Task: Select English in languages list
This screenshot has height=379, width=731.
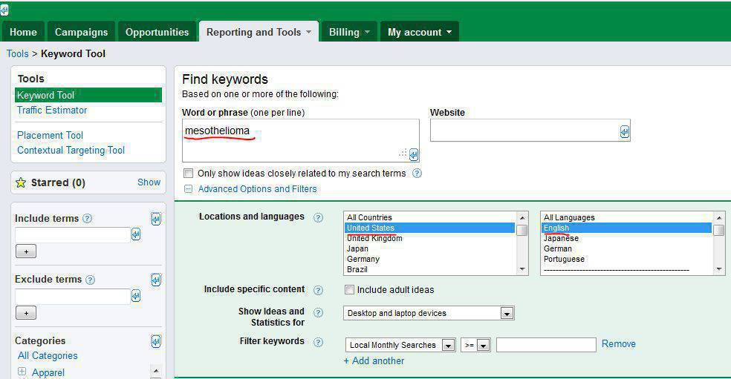Action: 626,228
